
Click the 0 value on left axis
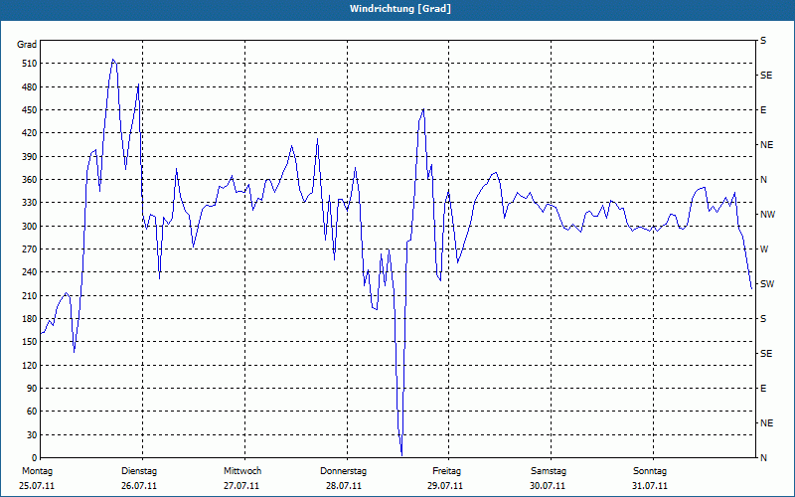click(x=34, y=458)
